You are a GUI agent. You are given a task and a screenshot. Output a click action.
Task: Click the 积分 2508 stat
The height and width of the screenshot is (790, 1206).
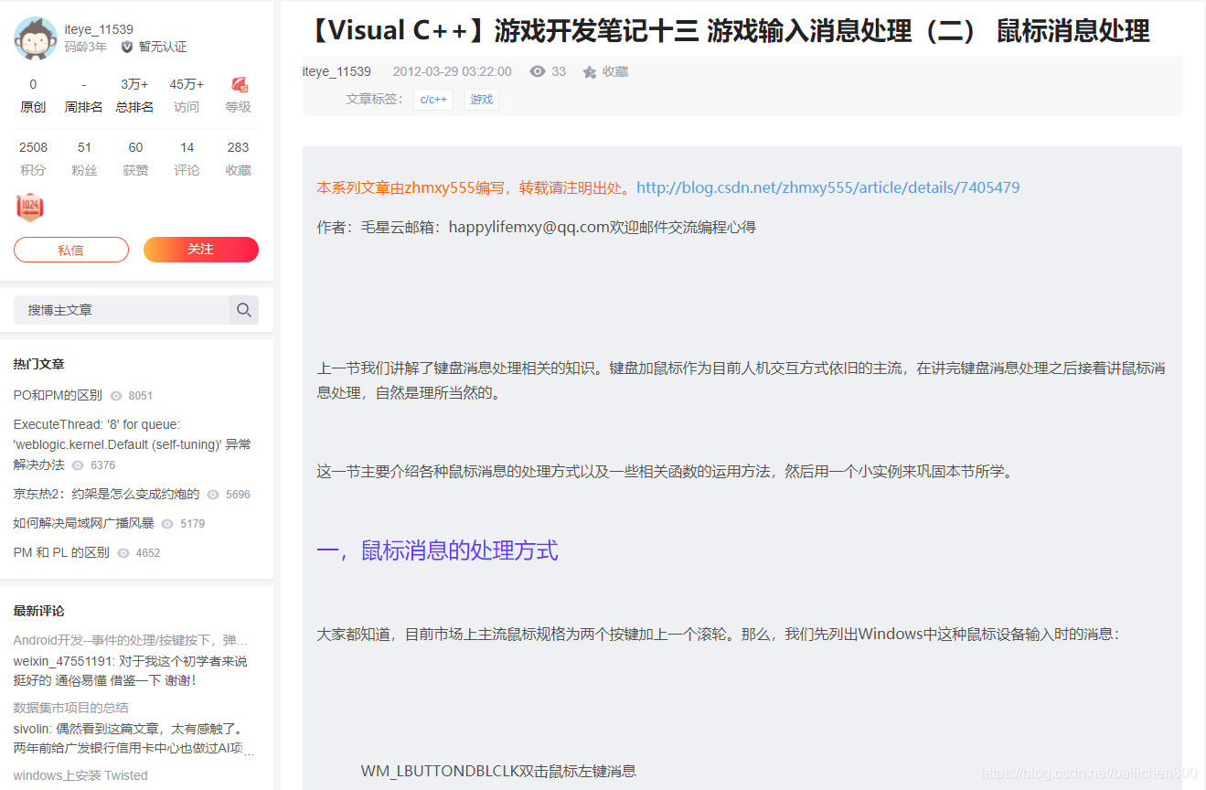(33, 158)
